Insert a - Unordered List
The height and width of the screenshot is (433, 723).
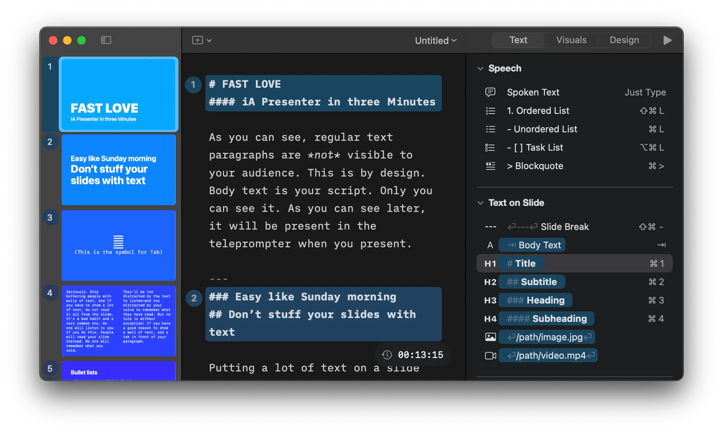pos(574,129)
